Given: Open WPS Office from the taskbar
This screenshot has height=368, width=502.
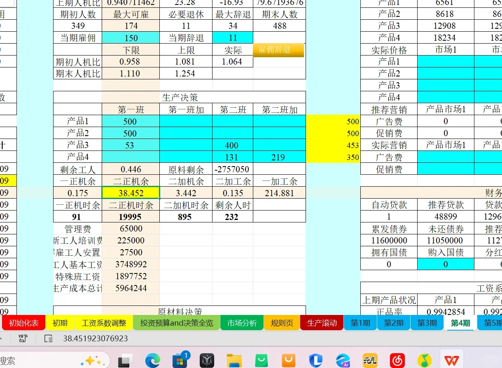Looking at the screenshot, I should pyautogui.click(x=451, y=360).
